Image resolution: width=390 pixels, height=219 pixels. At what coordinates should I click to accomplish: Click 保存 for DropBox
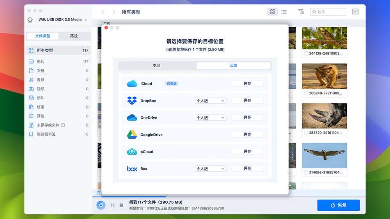247,100
